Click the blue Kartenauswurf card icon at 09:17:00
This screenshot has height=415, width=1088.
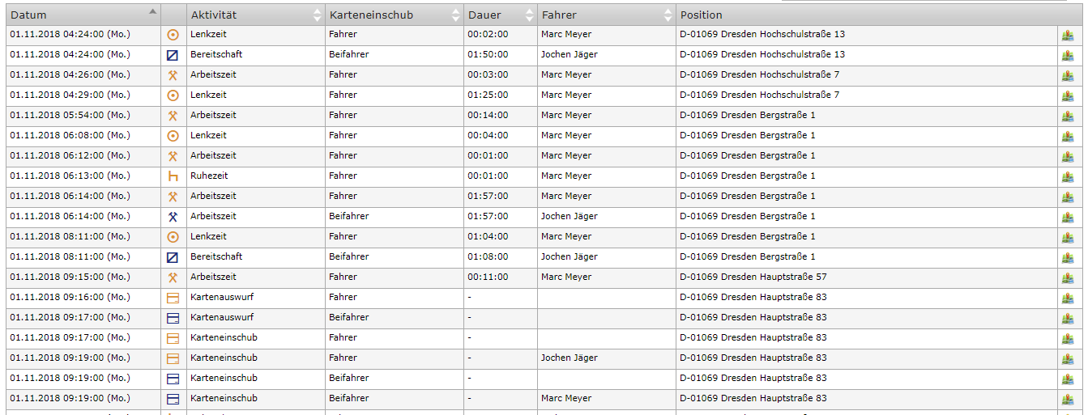point(173,318)
